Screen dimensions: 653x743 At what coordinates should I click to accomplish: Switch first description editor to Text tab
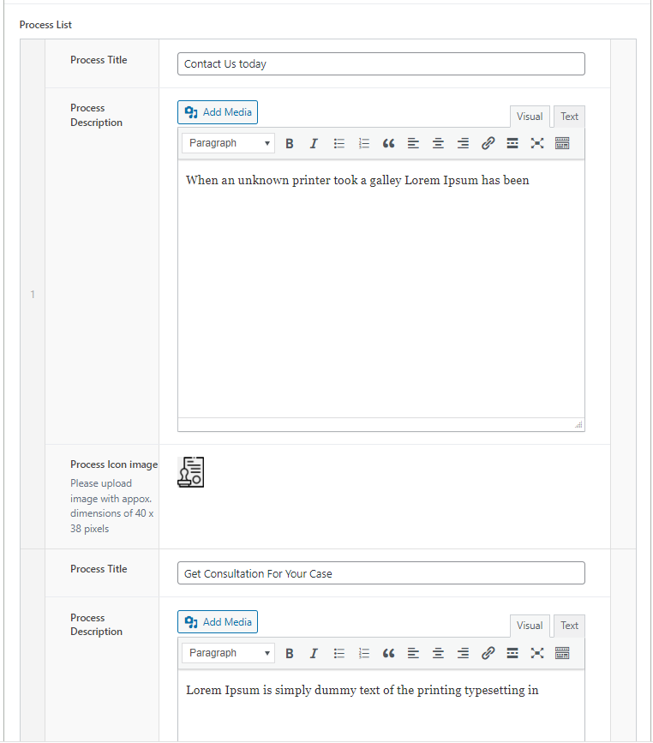click(569, 117)
